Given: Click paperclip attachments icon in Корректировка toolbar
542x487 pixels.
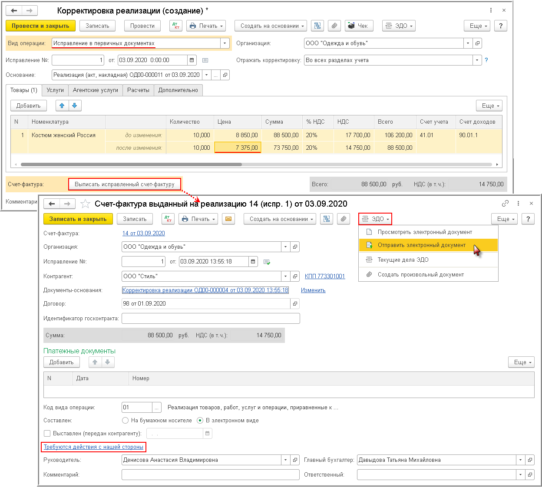Looking at the screenshot, I should coord(334,26).
